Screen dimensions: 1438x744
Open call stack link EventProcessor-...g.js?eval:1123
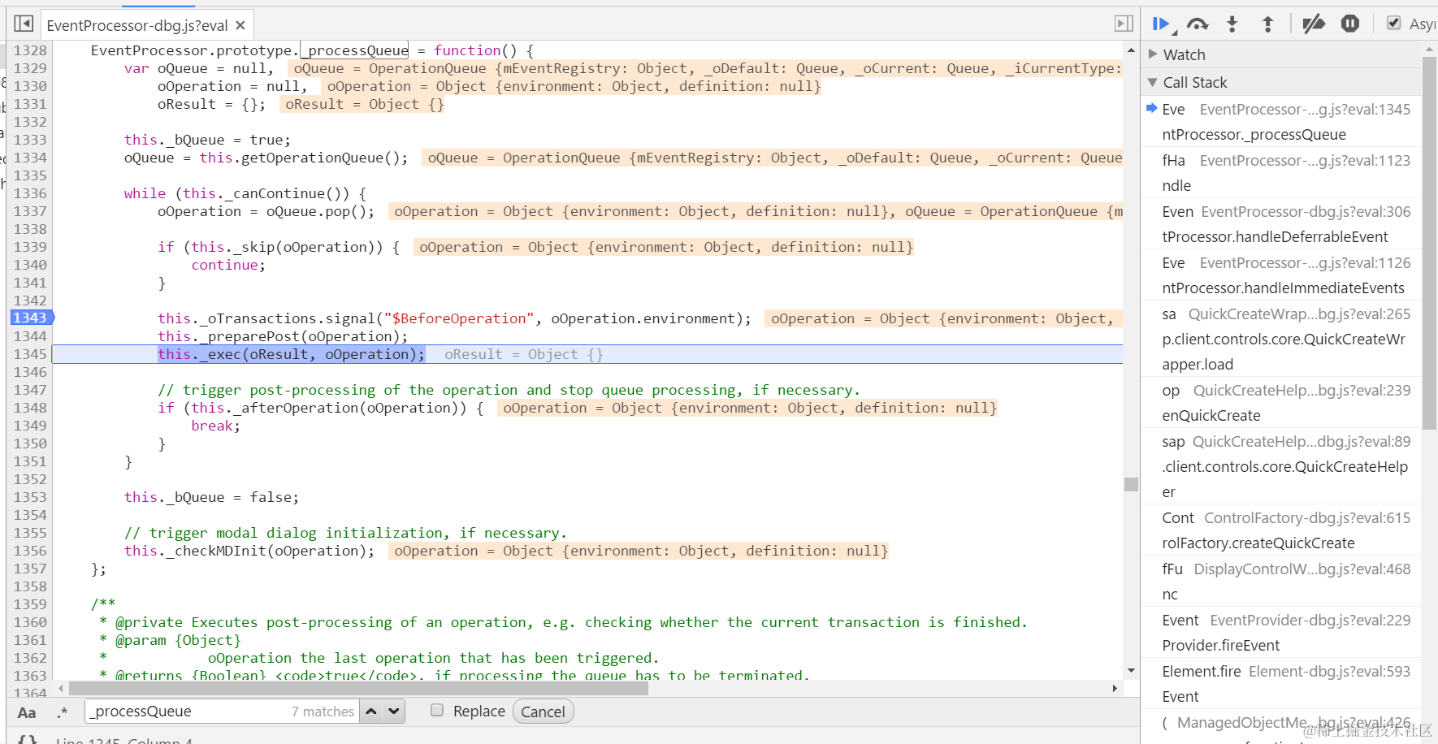coord(1305,161)
